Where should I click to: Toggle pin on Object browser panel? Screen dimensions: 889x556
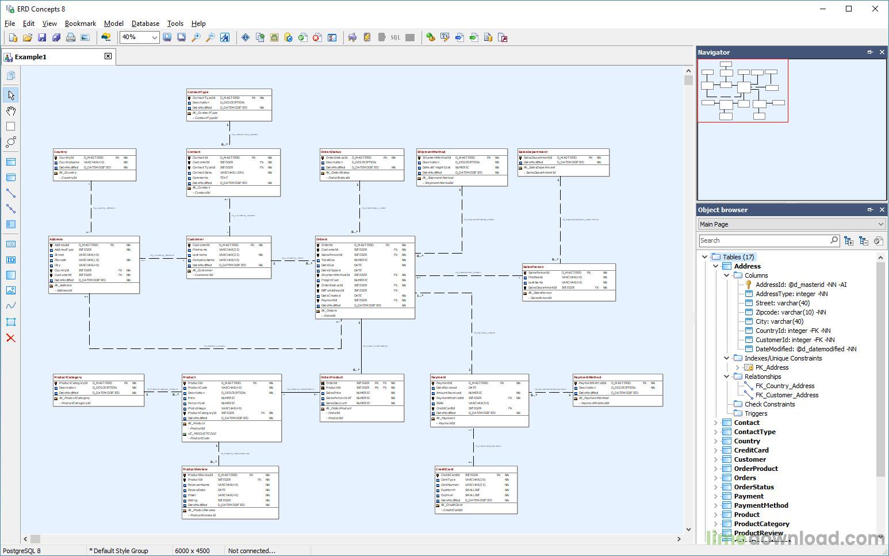(x=870, y=210)
